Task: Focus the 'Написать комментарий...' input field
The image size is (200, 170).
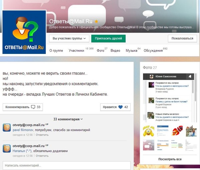Action: 67,165
